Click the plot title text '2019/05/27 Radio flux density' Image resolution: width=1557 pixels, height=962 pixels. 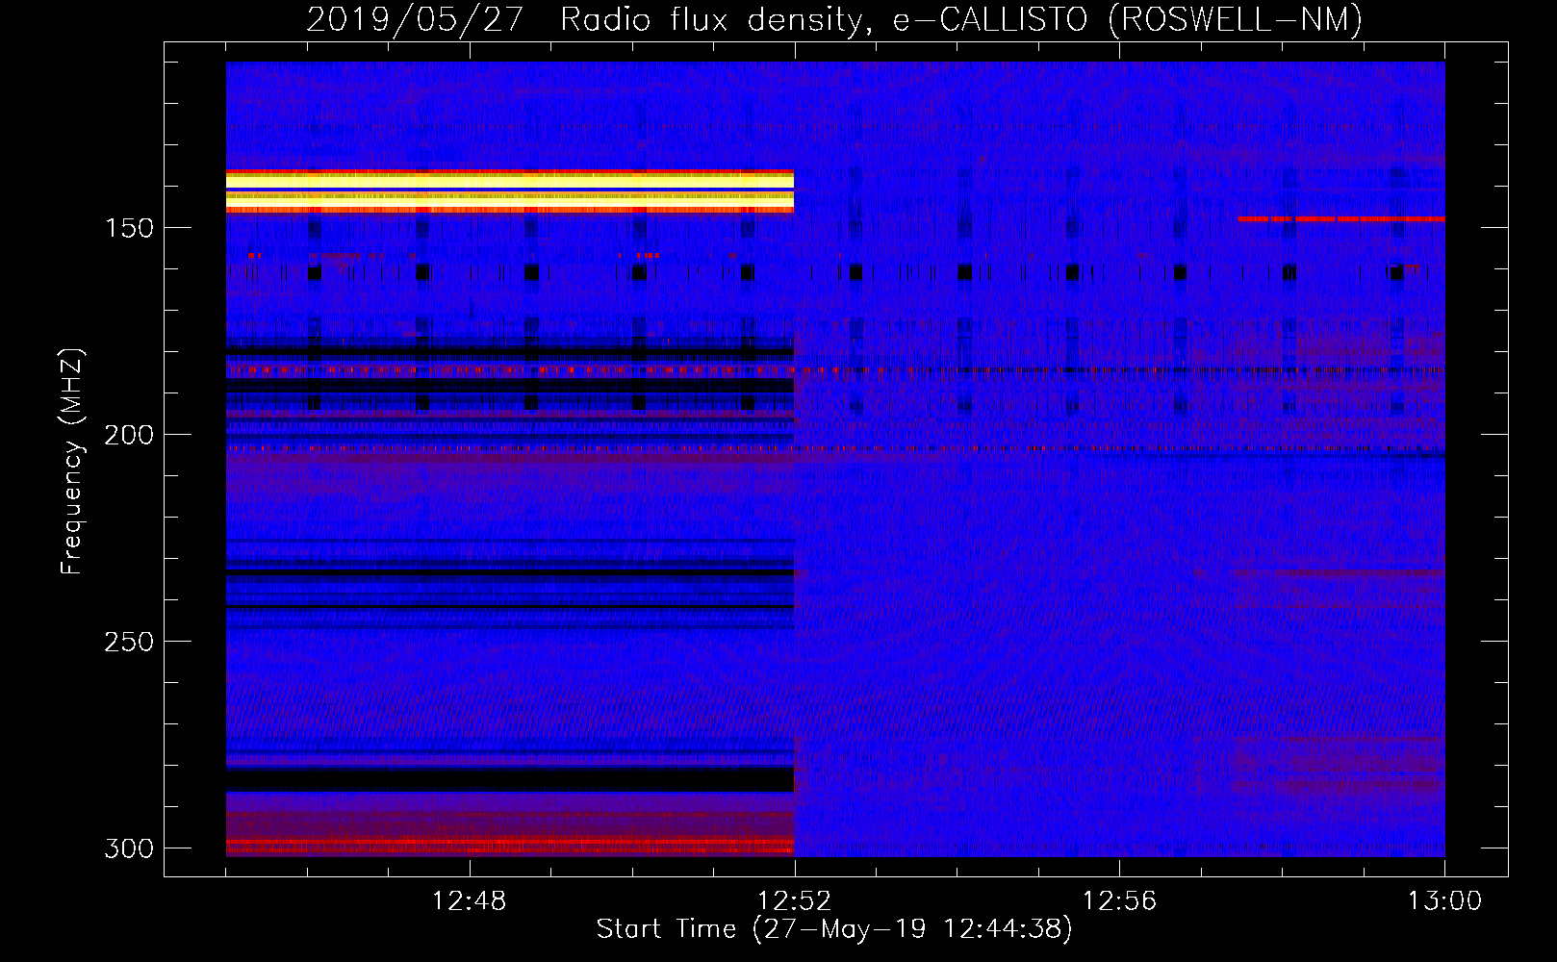click(x=585, y=19)
